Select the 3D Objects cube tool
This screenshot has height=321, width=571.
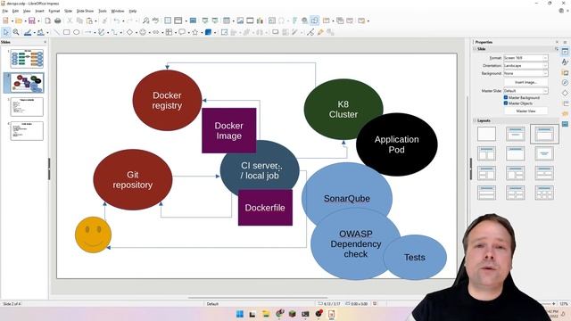click(208, 32)
